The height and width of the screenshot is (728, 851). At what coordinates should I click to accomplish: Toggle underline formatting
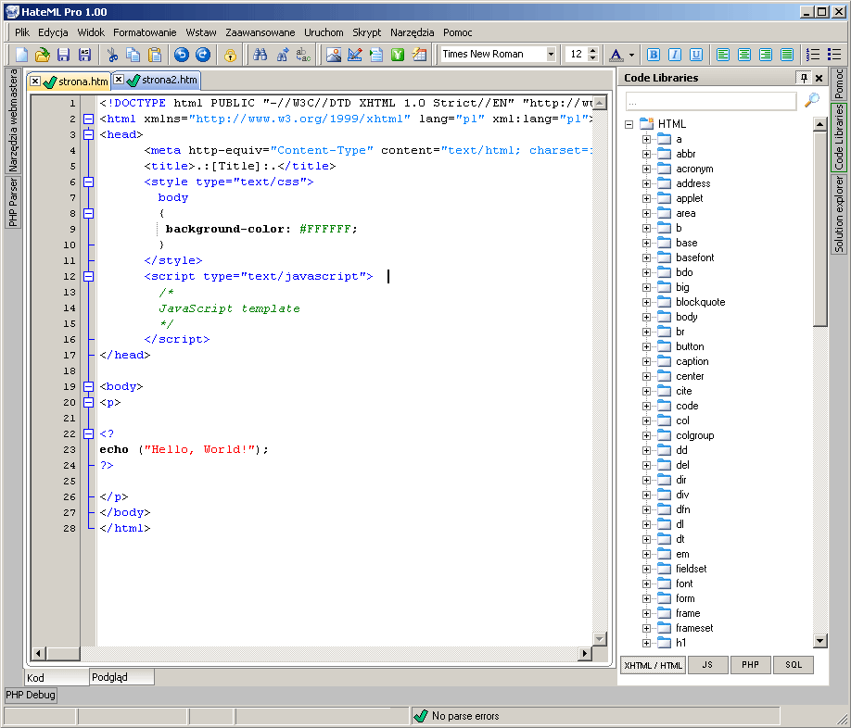(695, 55)
